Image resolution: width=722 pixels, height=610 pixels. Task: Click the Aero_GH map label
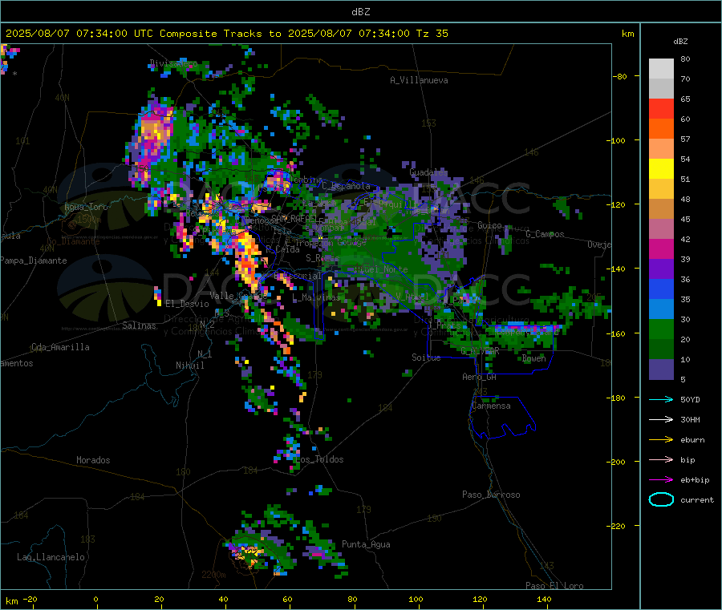pyautogui.click(x=480, y=377)
